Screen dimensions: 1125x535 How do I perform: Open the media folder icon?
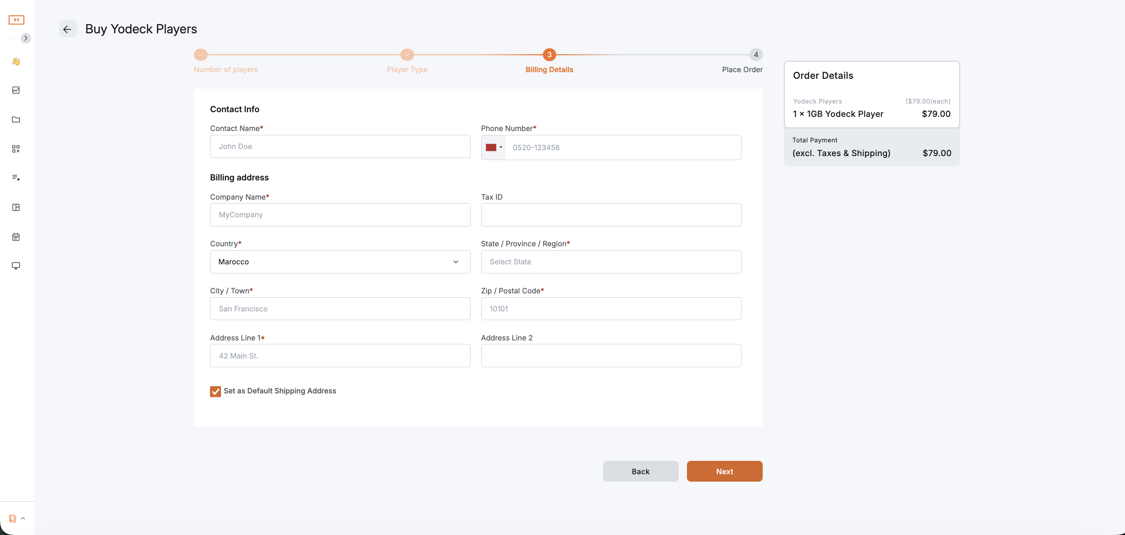16,120
